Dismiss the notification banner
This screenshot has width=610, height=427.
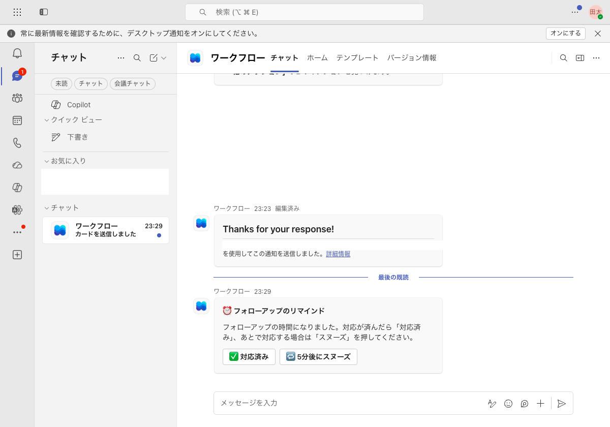pyautogui.click(x=598, y=34)
